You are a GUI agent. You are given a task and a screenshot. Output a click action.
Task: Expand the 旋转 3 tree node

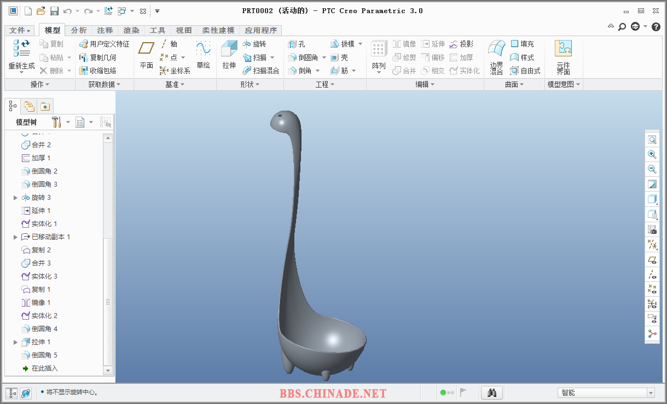pos(15,198)
